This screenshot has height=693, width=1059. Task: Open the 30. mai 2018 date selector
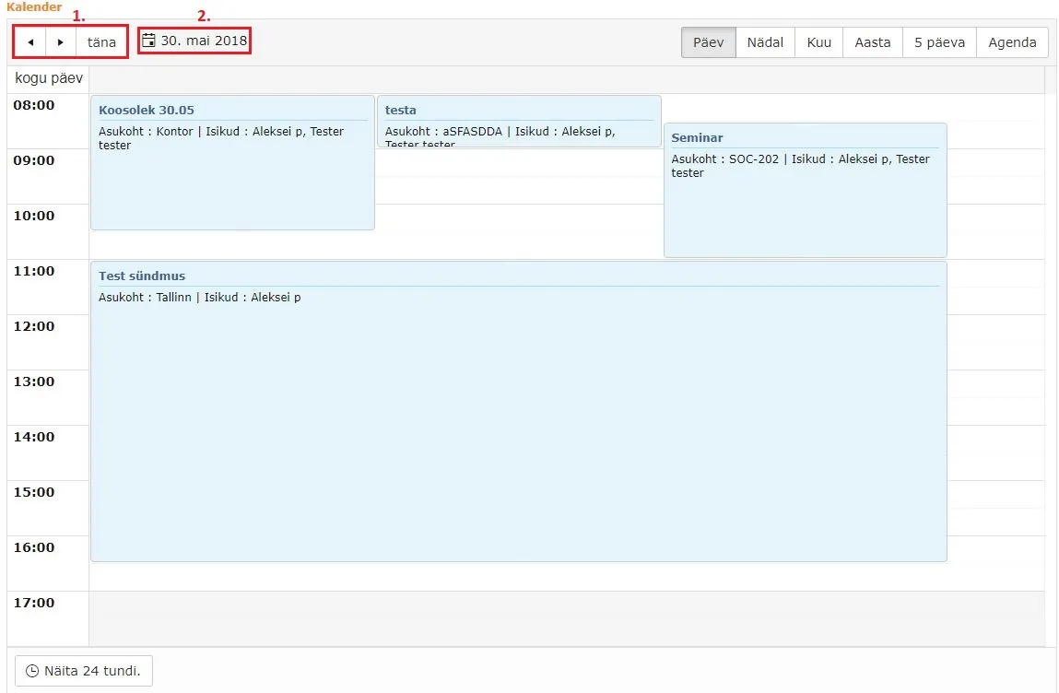tap(194, 41)
